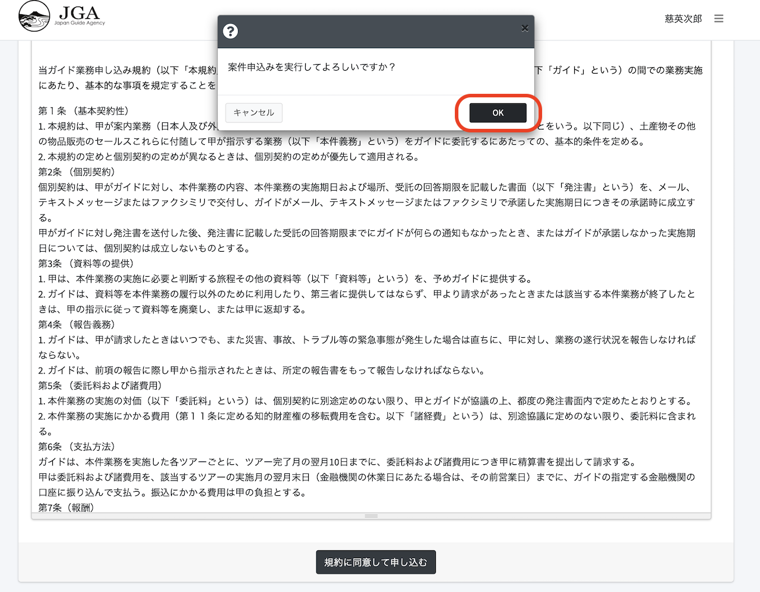Image resolution: width=760 pixels, height=592 pixels.
Task: Click the resize handle below terms text box
Action: coord(371,516)
